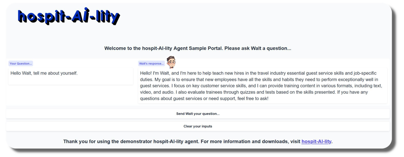Image resolution: width=404 pixels, height=157 pixels.
Task: Click the "Hello Walt, tell me about yourself." text
Action: click(44, 73)
